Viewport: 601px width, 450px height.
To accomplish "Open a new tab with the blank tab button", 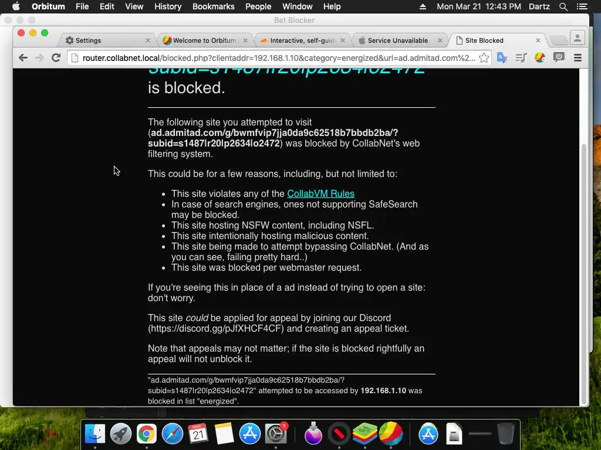I will [559, 40].
